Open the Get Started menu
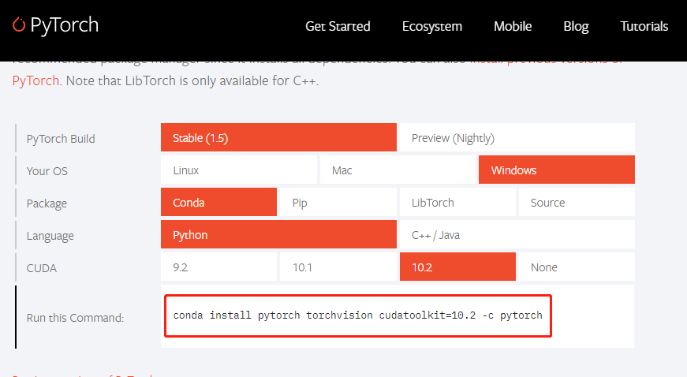This screenshot has height=377, width=687. tap(338, 26)
